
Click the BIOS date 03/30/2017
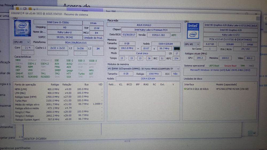pyautogui.click(x=129, y=35)
